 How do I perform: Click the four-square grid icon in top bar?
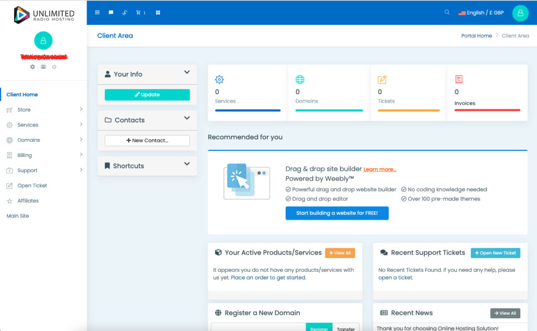tap(158, 13)
